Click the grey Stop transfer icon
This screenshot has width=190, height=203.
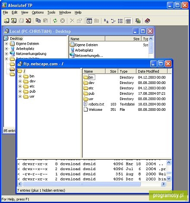62,21
